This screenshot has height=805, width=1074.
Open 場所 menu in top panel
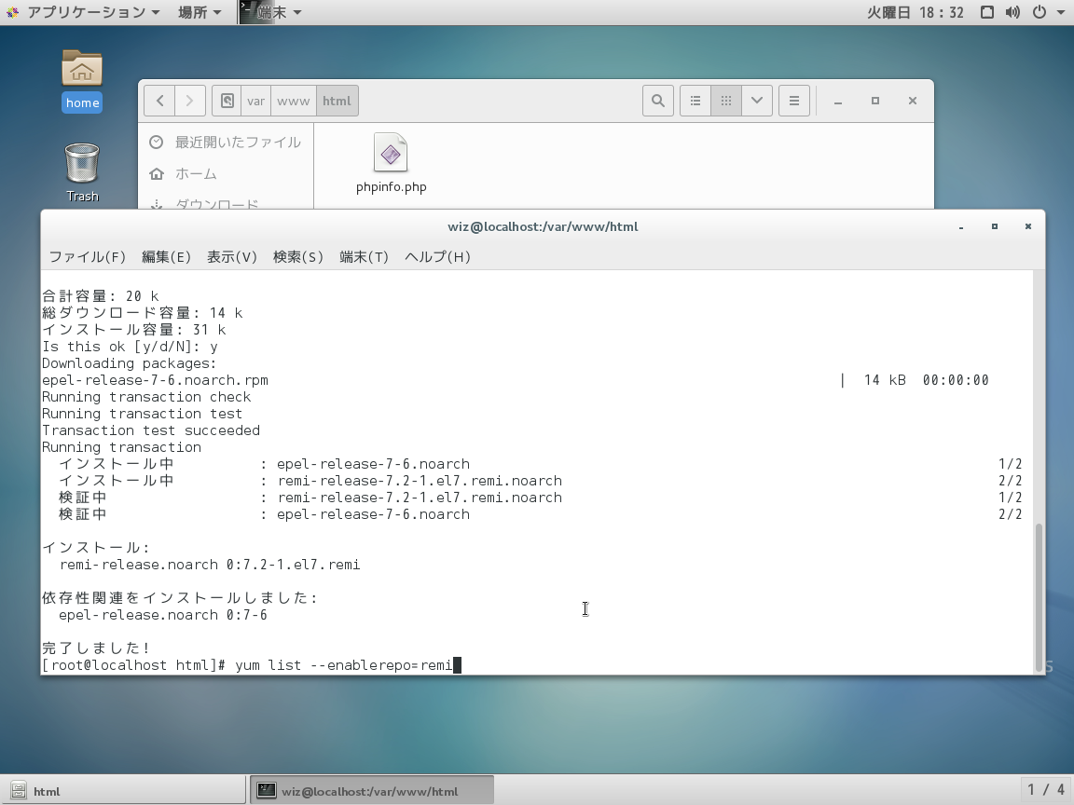click(200, 11)
